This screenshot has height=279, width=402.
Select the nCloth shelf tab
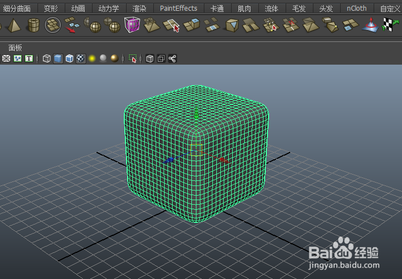357,9
